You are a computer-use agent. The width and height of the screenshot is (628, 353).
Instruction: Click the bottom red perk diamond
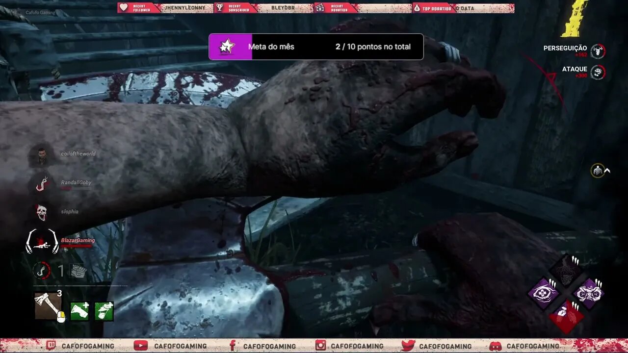566,316
